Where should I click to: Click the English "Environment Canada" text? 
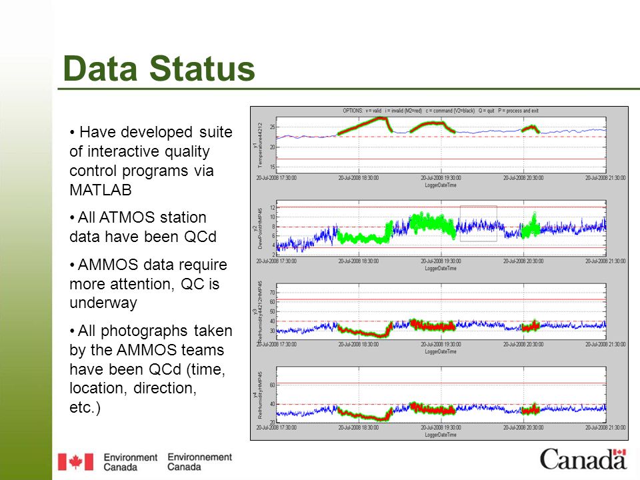[130, 462]
